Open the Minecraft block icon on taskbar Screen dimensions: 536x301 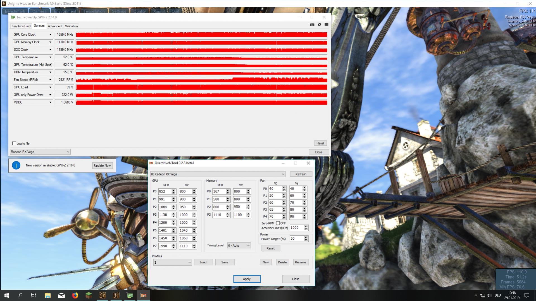[x=89, y=295]
